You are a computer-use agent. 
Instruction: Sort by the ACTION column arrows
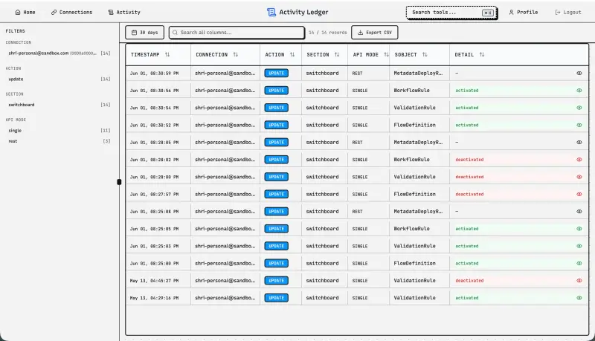(x=292, y=54)
